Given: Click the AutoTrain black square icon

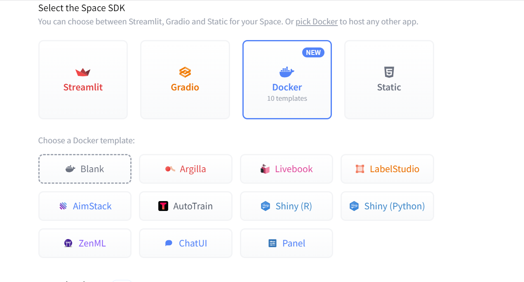Looking at the screenshot, I should (x=163, y=206).
